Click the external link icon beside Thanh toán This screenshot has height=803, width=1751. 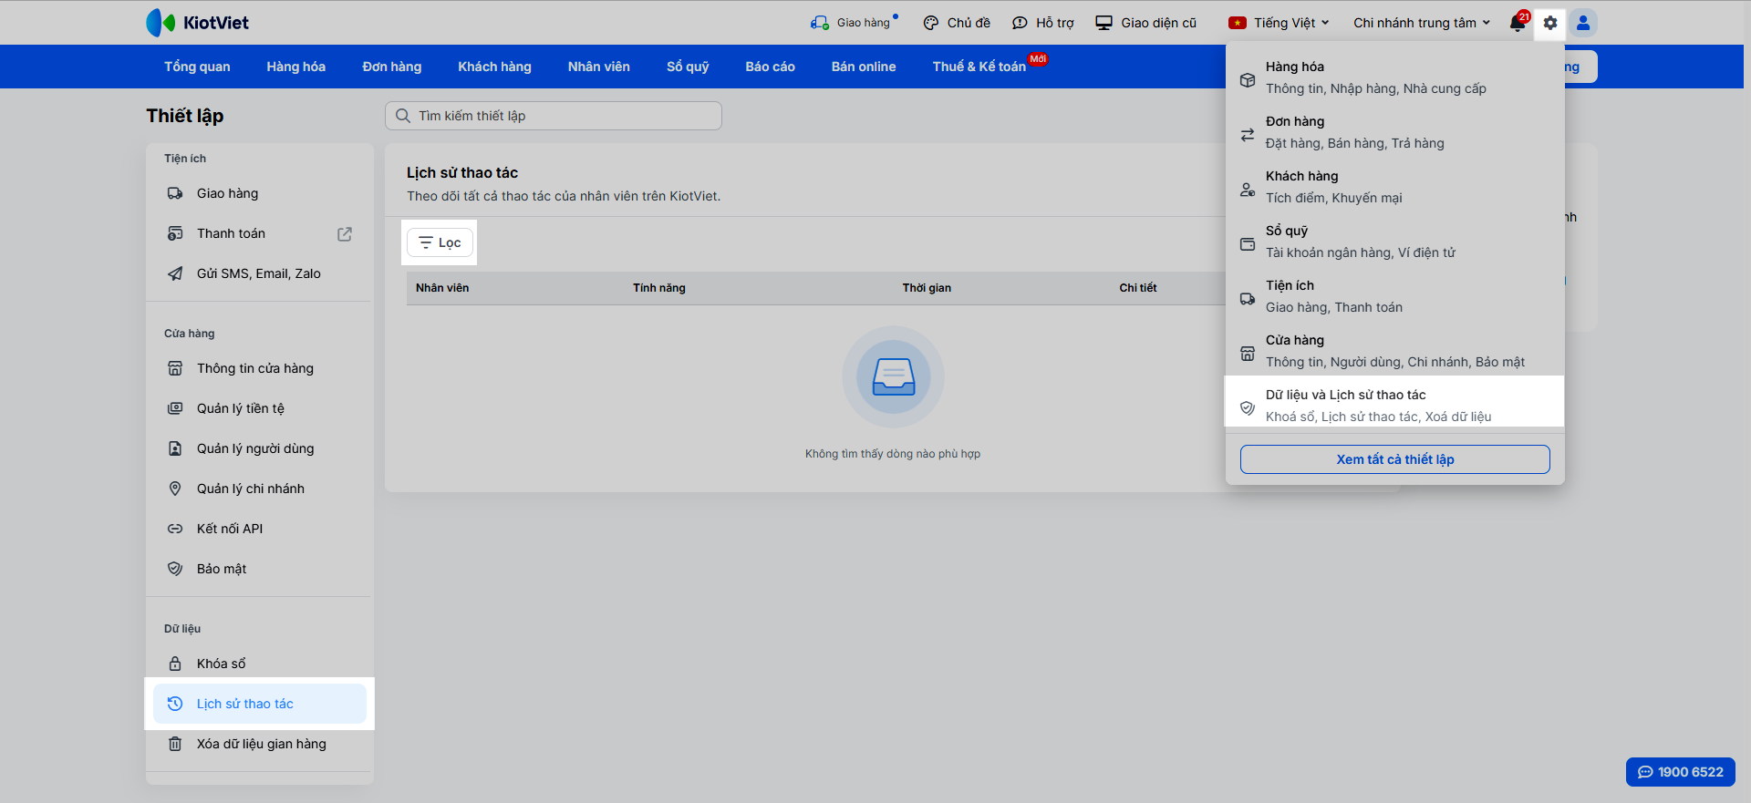[345, 234]
